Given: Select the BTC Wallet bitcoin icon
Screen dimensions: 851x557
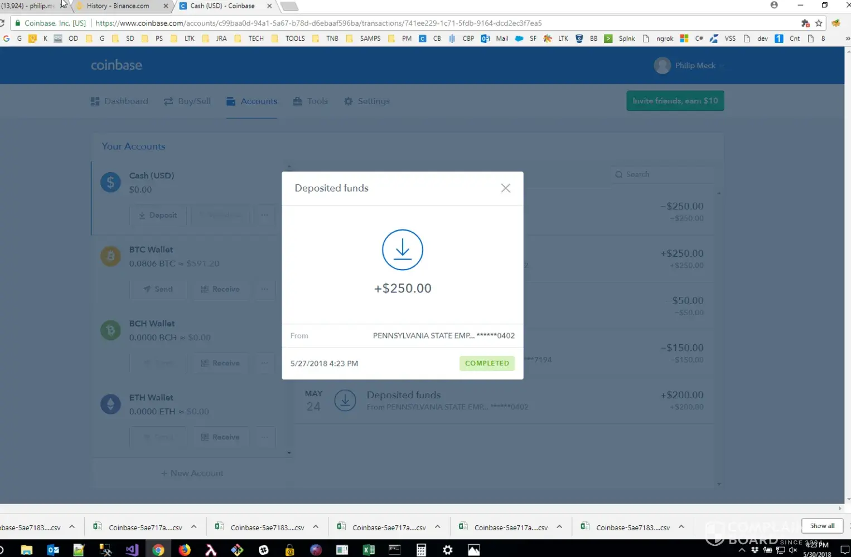Looking at the screenshot, I should 110,256.
